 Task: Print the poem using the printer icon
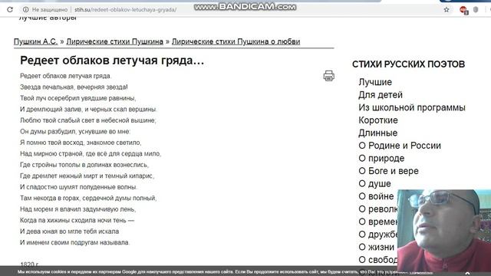click(x=329, y=76)
